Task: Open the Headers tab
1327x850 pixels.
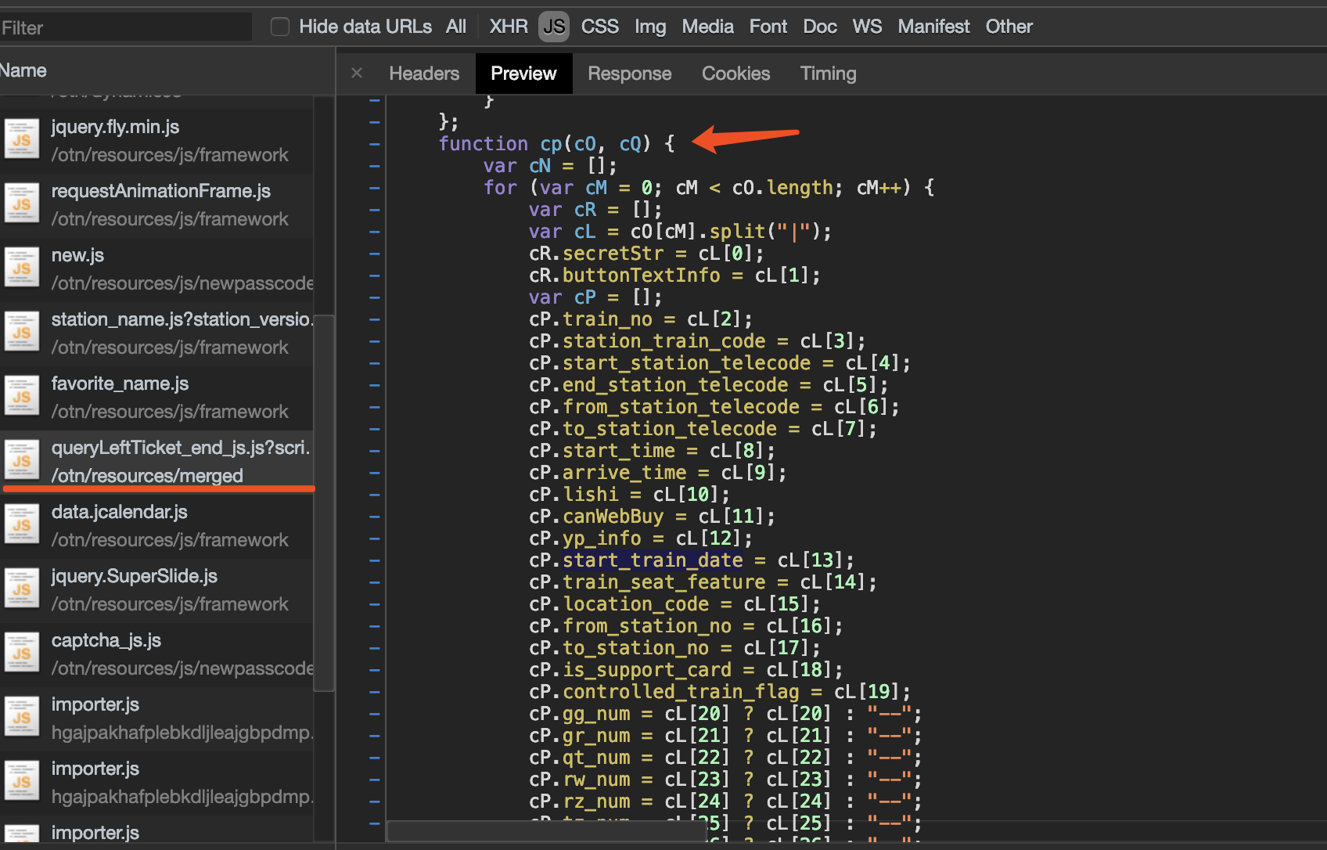Action: point(424,74)
